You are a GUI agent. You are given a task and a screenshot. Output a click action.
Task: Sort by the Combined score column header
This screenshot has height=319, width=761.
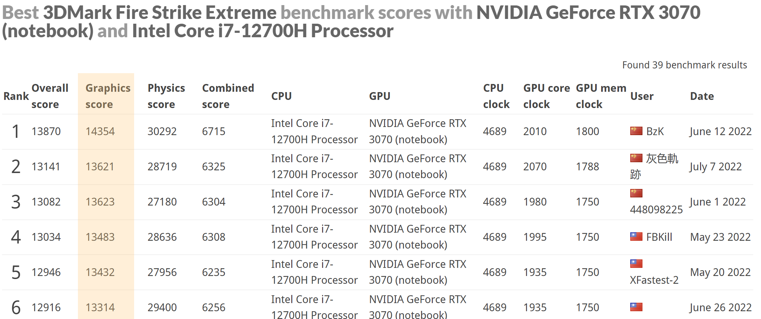click(x=228, y=96)
